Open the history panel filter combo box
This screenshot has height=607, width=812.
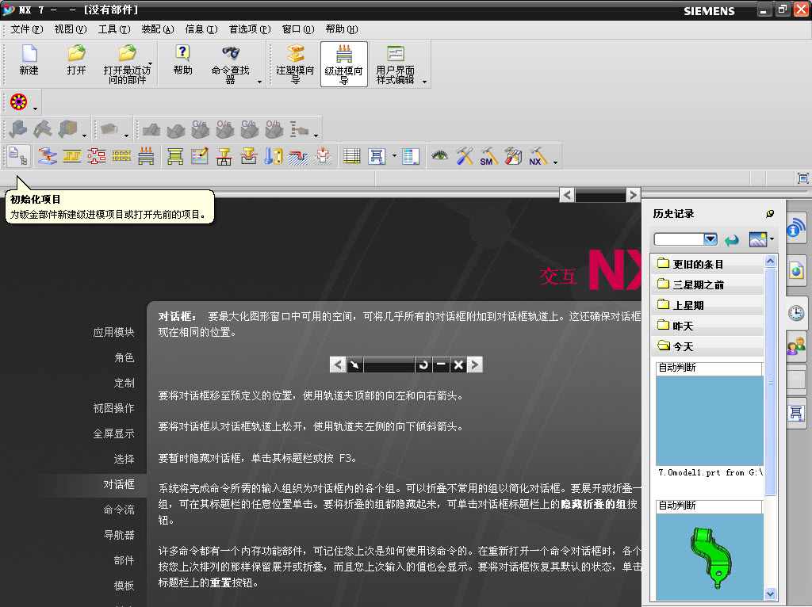point(686,239)
